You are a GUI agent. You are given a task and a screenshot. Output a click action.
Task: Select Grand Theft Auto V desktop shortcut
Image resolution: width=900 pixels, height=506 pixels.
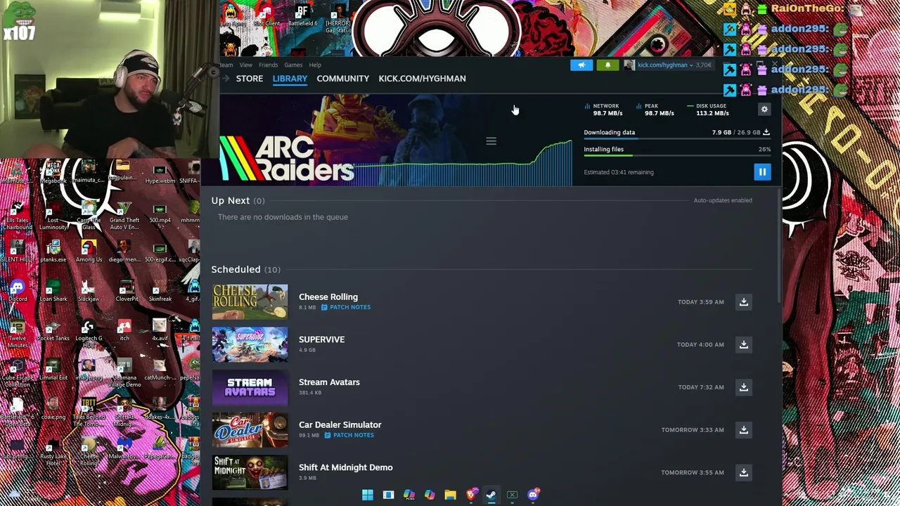click(124, 215)
